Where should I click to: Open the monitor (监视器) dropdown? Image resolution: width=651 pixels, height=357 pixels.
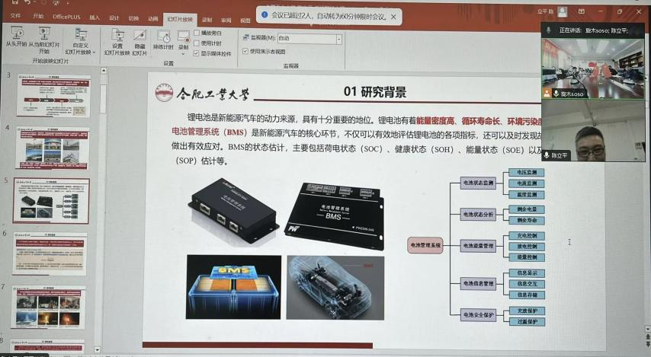[x=338, y=38]
